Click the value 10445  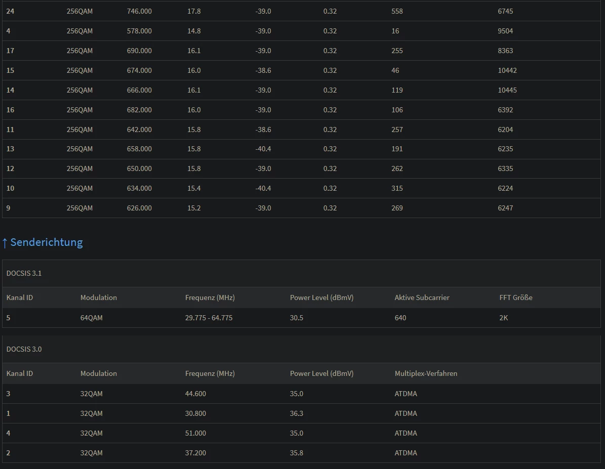click(x=507, y=90)
